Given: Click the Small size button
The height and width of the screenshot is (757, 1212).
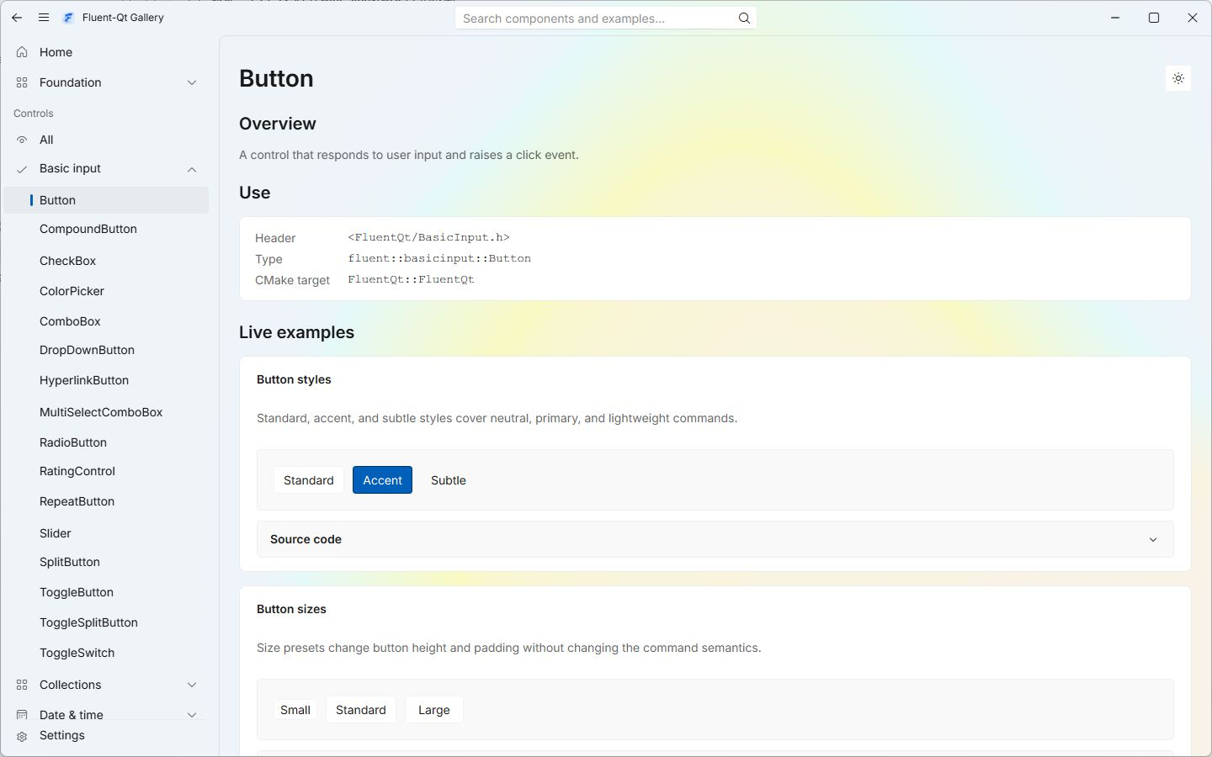Looking at the screenshot, I should (x=295, y=710).
